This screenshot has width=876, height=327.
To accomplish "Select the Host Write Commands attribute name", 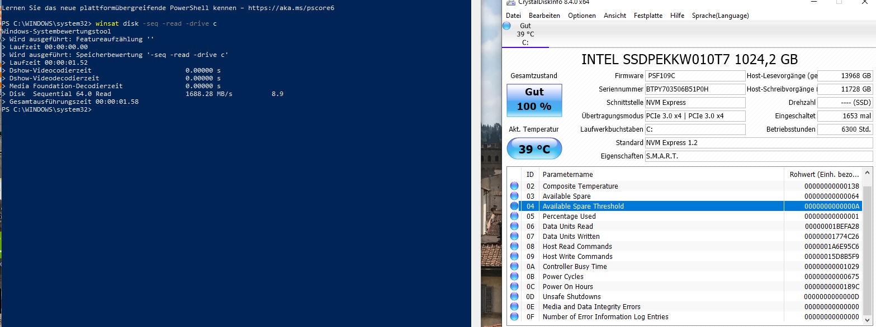I will pos(577,257).
